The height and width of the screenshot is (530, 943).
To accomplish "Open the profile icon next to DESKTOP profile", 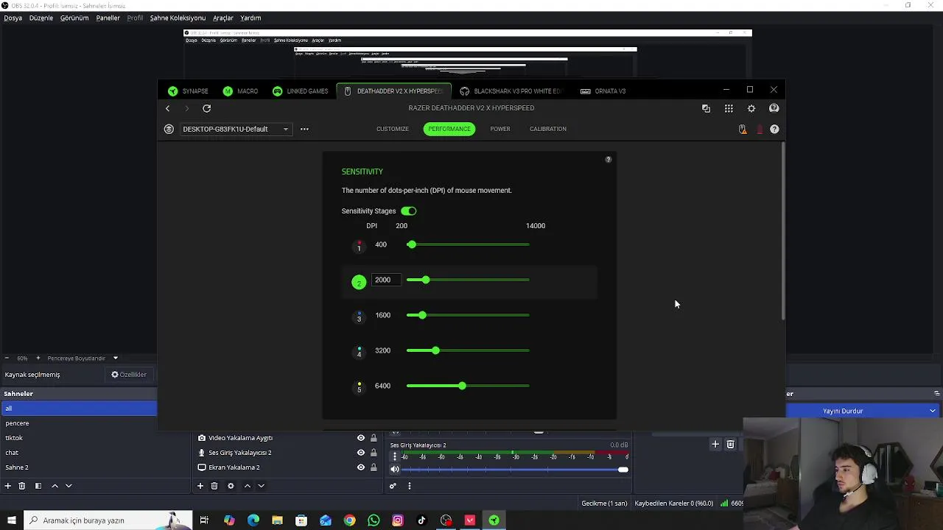I will pyautogui.click(x=169, y=129).
